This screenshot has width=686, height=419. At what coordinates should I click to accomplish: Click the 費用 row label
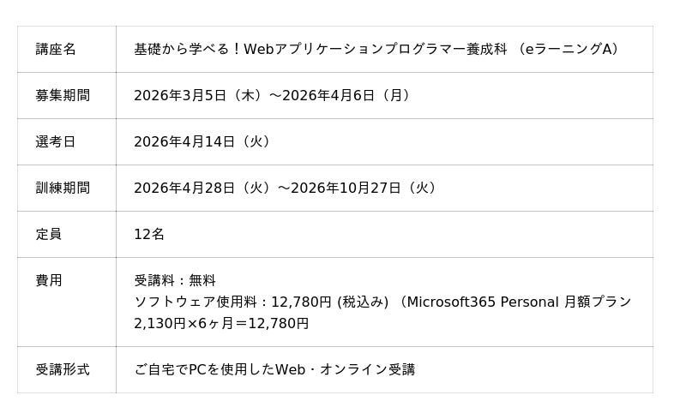pyautogui.click(x=49, y=281)
